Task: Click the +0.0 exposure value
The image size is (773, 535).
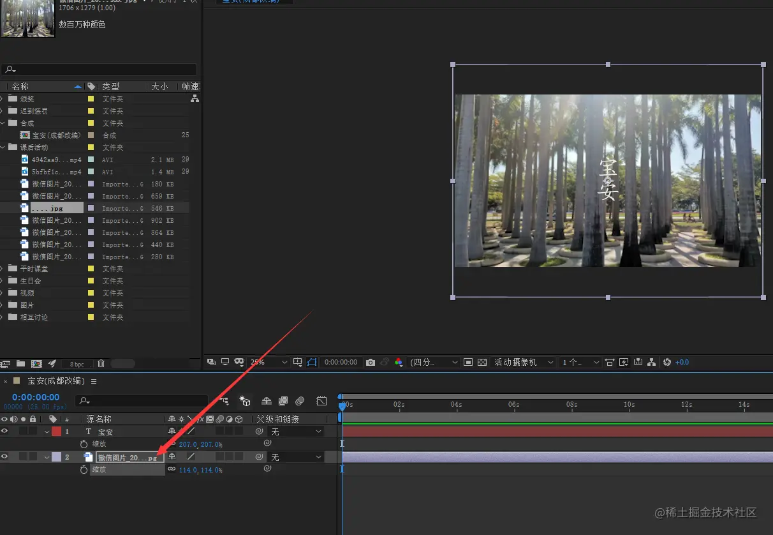Action: (682, 362)
